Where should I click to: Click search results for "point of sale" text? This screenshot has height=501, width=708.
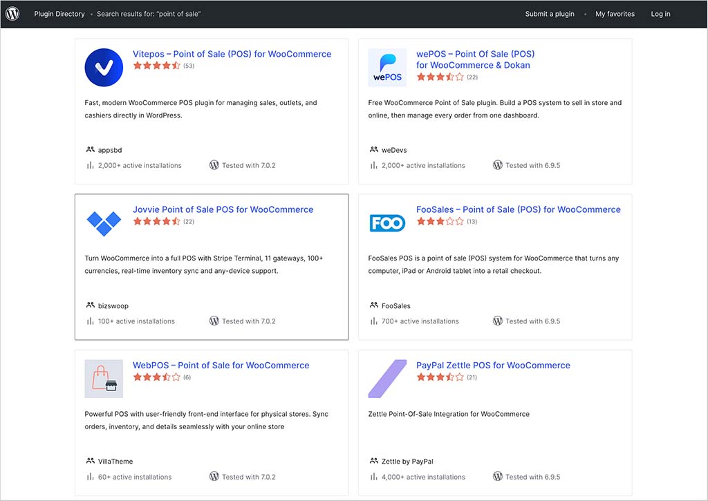(x=149, y=14)
